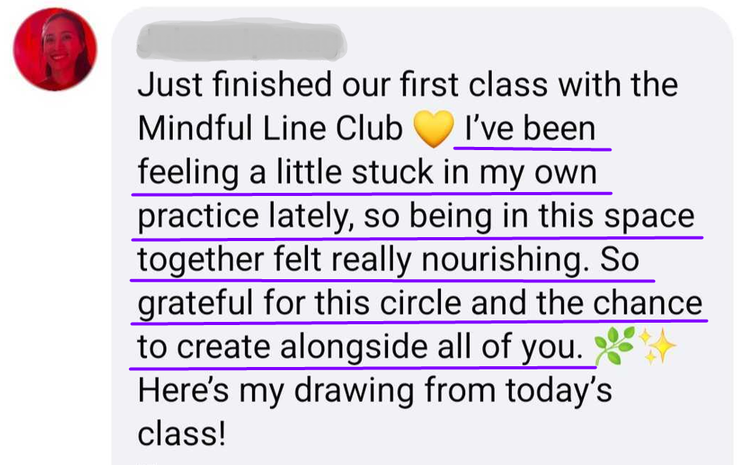Click the underlined phrase 'I've been'
Screen dimensions: 753x465
(x=531, y=128)
